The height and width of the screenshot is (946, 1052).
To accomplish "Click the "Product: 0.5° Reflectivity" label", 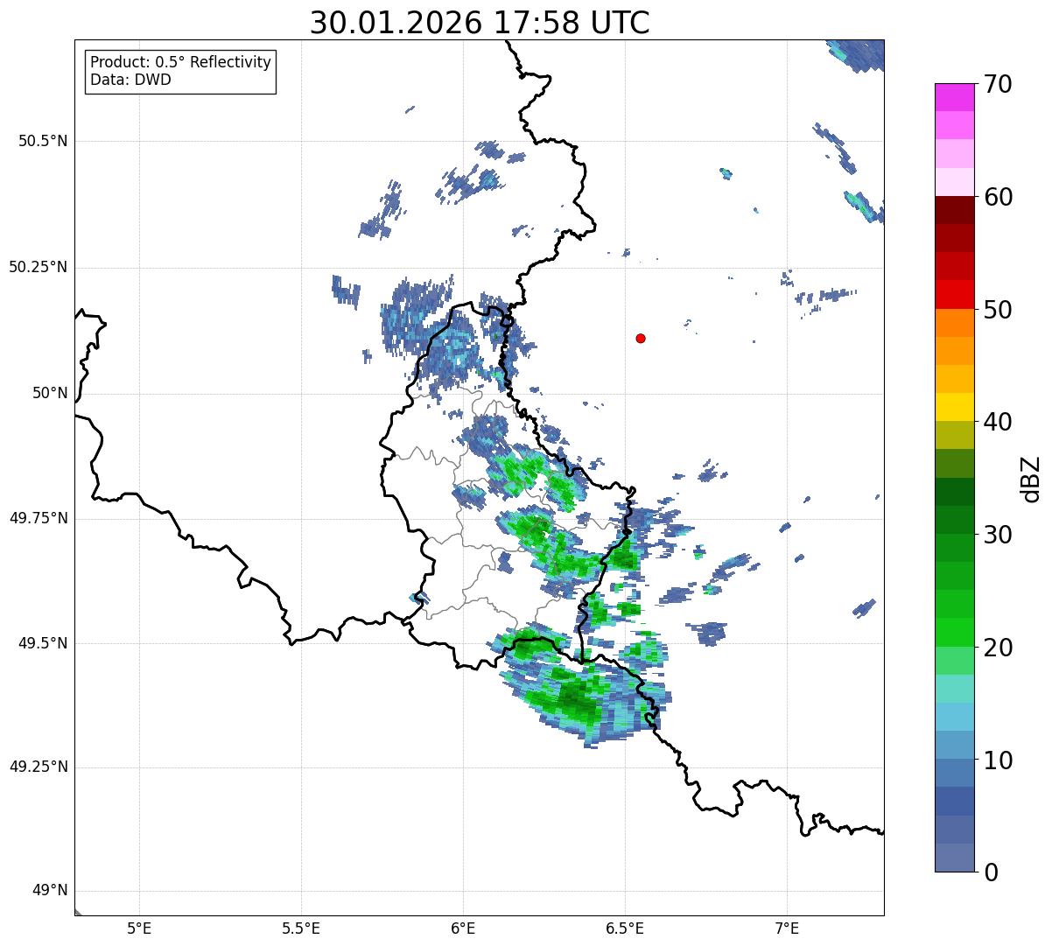I will click(x=180, y=62).
